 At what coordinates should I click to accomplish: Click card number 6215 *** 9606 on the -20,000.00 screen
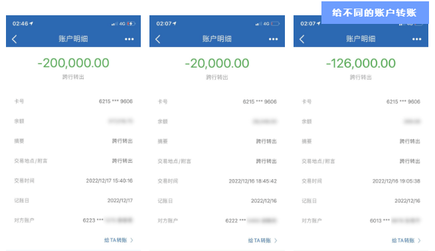coord(260,102)
